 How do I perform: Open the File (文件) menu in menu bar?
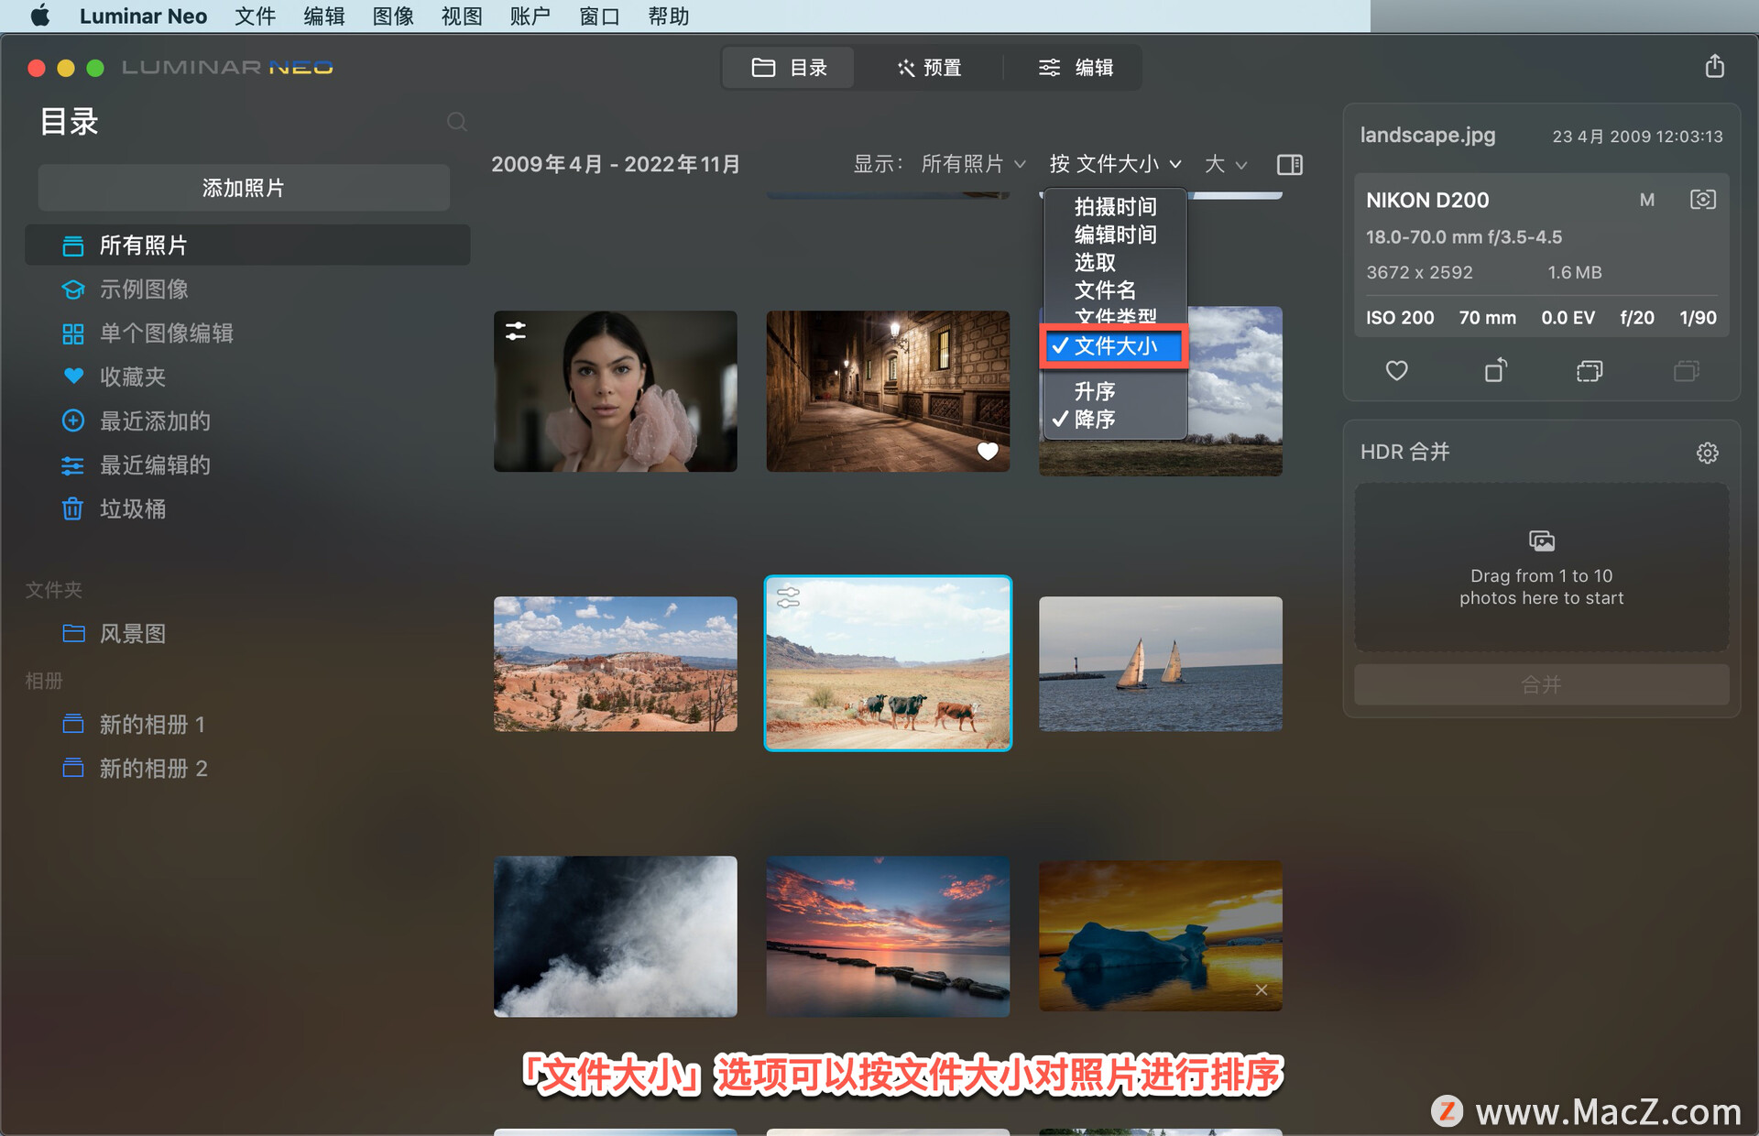[255, 16]
